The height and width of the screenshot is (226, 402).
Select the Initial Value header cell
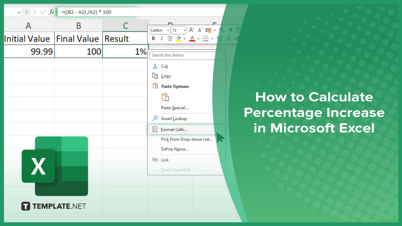point(29,39)
